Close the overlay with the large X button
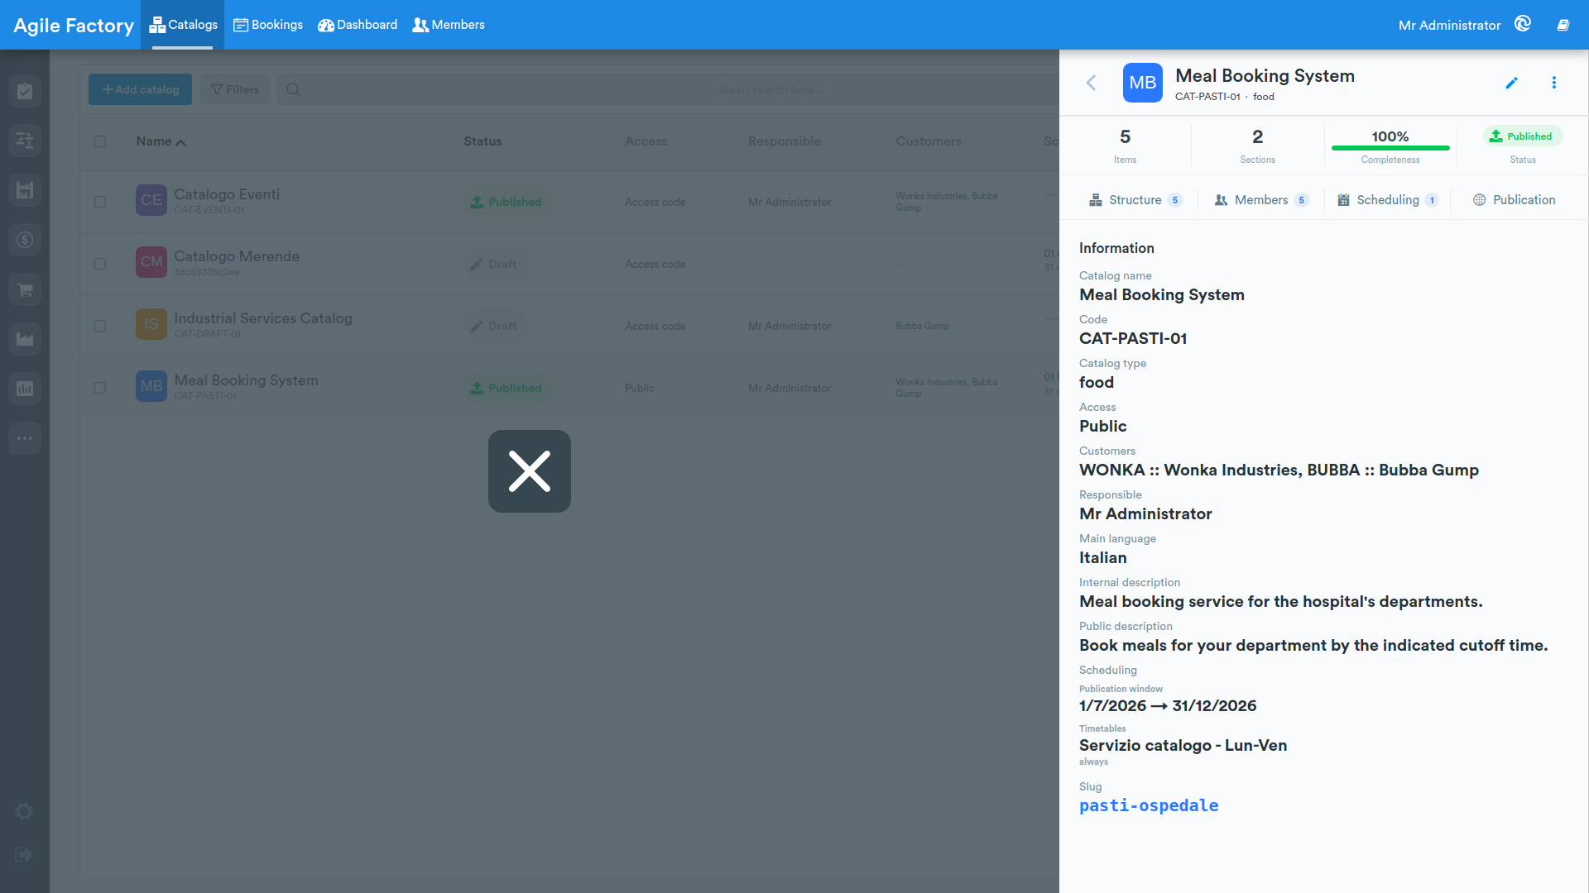The width and height of the screenshot is (1589, 893). (530, 471)
